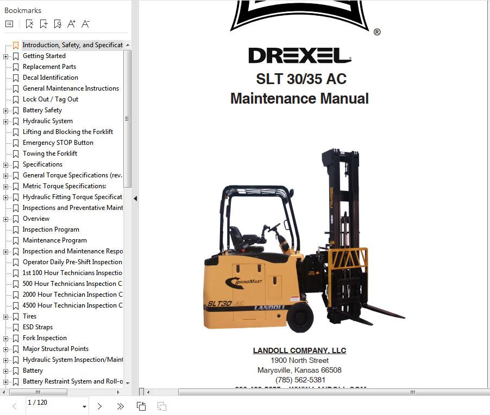Screen dimensions: 490x415
Task: Click the rotate/extract pages icon in bottom toolbar
Action: tap(141, 406)
